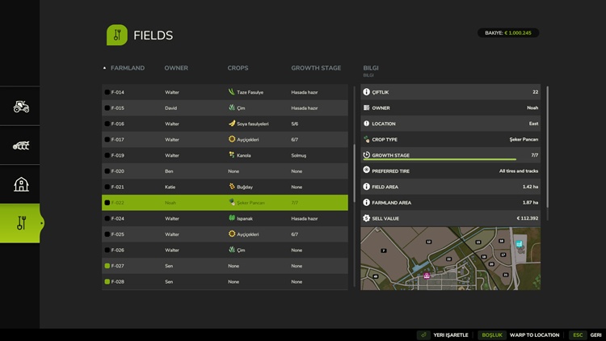
Task: Toggle the black ownership square for F-014
Action: pos(107,92)
